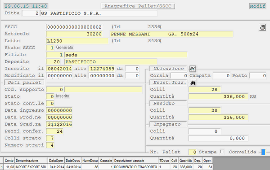This screenshot has height=170, width=270.
Task: Click the Anagrafica Pallet/SSCC title
Action: pos(138,6)
